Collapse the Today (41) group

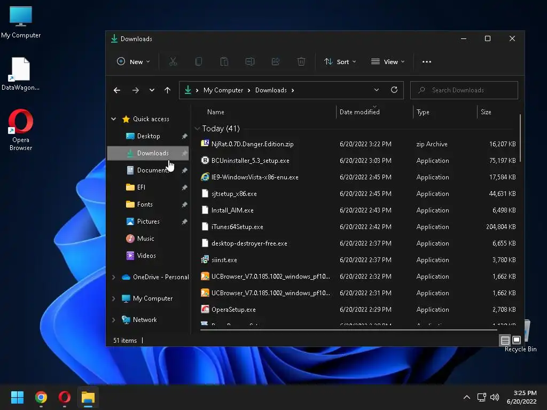[x=197, y=129]
